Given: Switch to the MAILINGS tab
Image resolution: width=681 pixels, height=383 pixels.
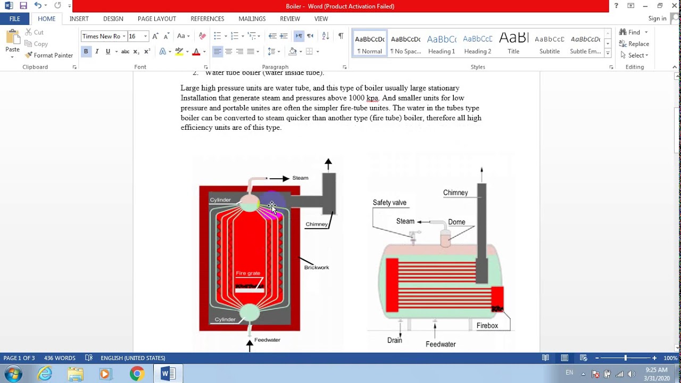Looking at the screenshot, I should (x=252, y=19).
